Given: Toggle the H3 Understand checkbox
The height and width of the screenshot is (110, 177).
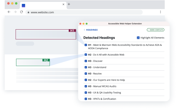Looking at the screenshot, I should coord(86,67).
